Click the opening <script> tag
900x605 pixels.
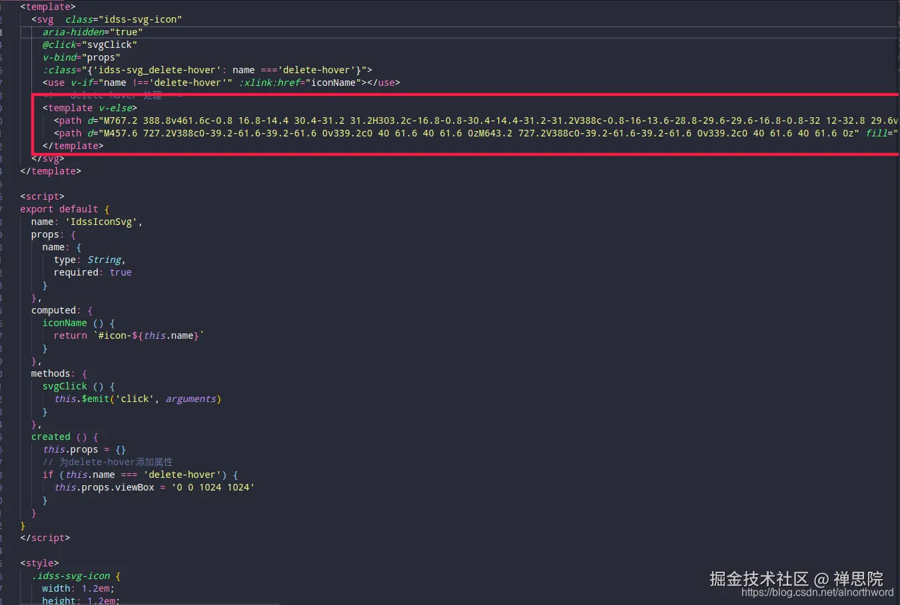(43, 196)
